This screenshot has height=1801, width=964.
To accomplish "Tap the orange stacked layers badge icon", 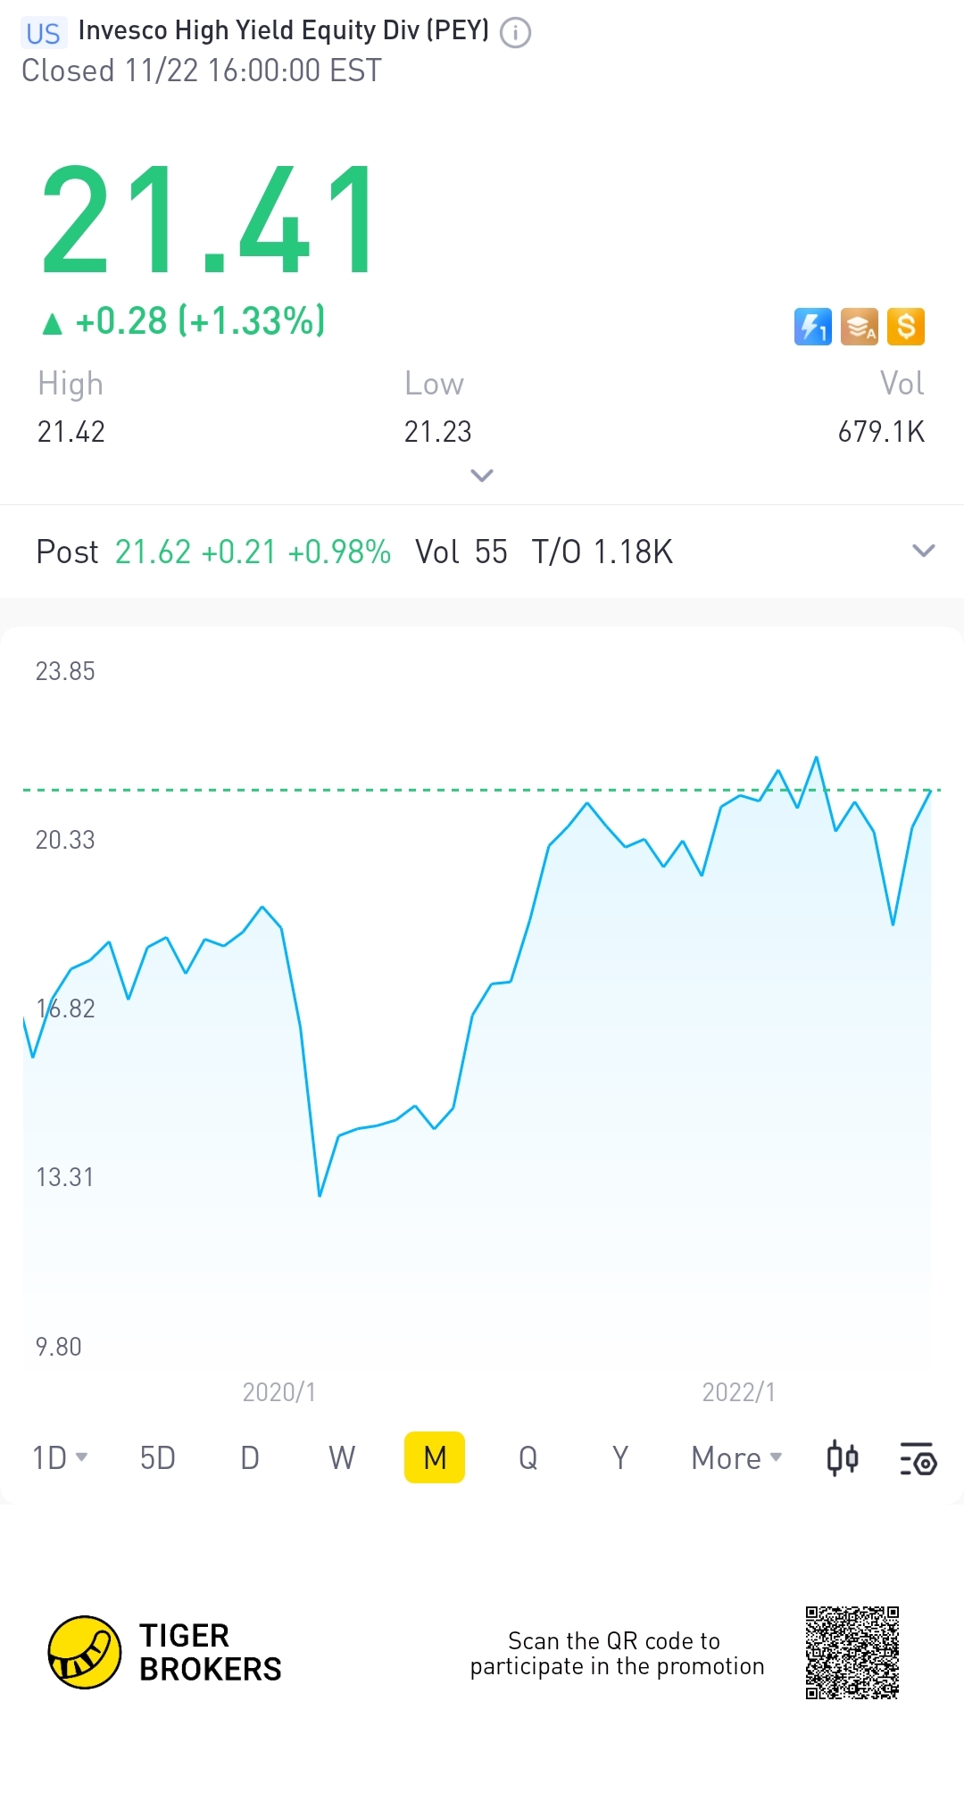I will (860, 327).
